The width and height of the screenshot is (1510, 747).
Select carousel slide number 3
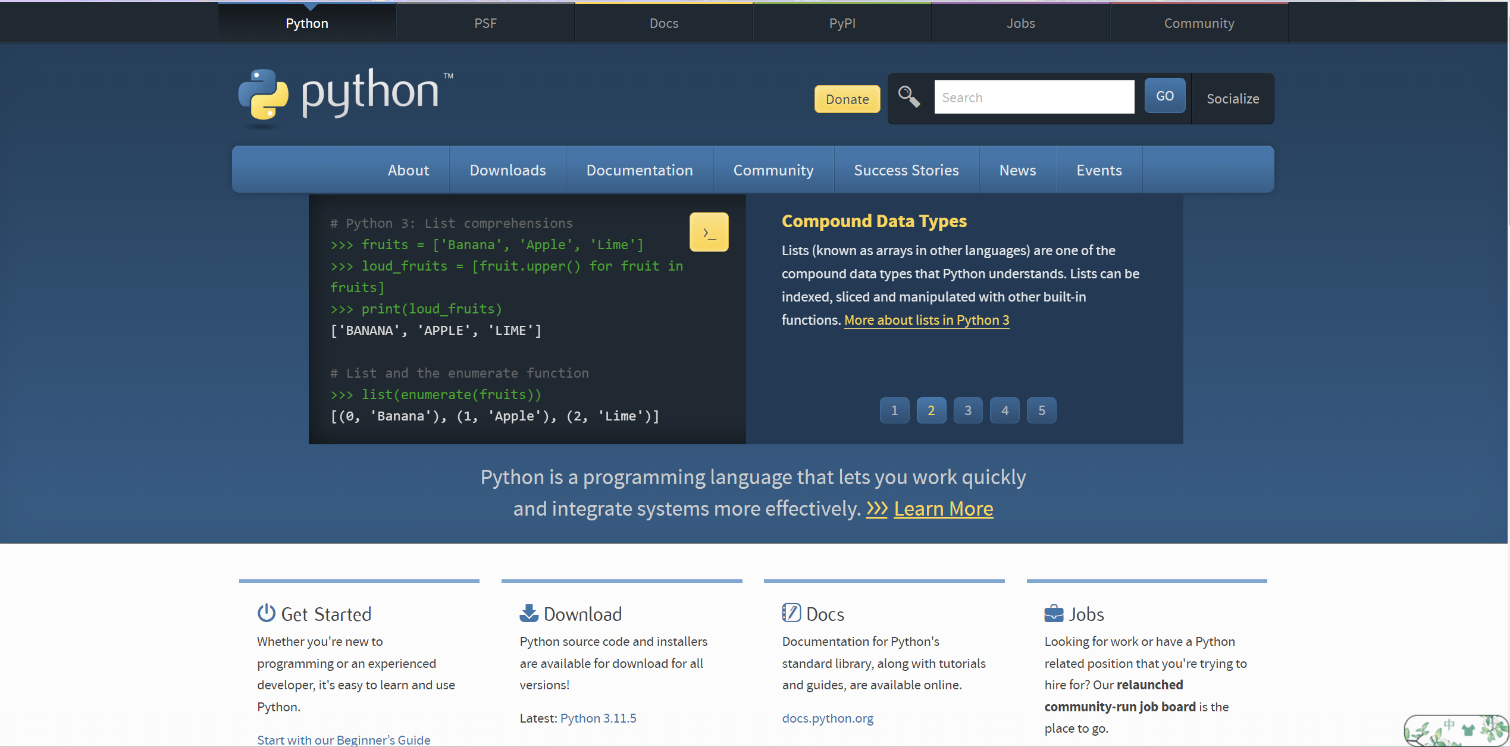[x=969, y=409]
